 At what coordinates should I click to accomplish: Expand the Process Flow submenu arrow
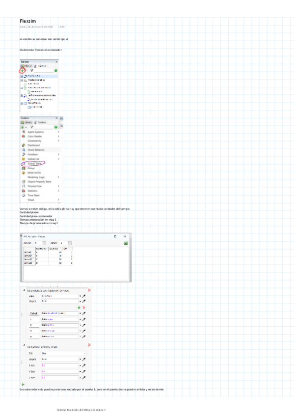point(58,186)
